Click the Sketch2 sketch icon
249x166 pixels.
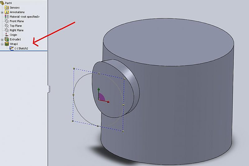point(12,48)
